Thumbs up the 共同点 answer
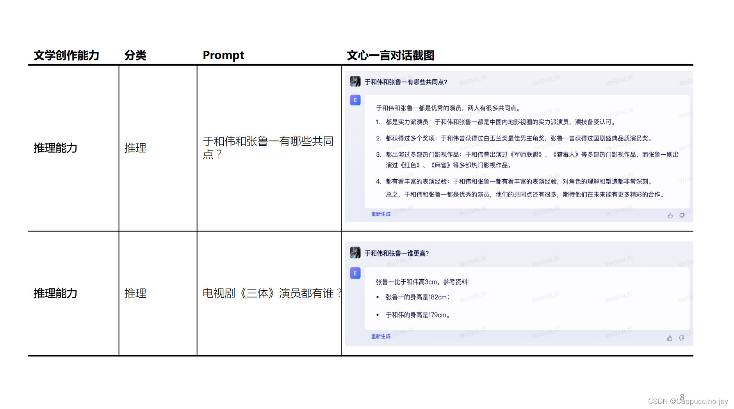This screenshot has width=734, height=409. (670, 216)
